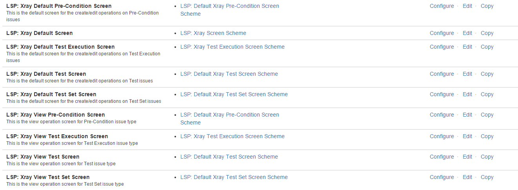Open Xray Test Execution Screen Scheme in View Test Execution row
The image size is (518, 190).
click(x=233, y=136)
